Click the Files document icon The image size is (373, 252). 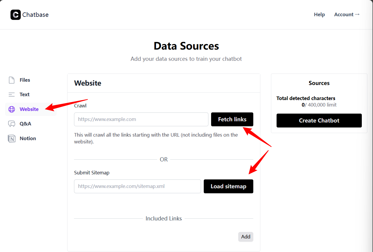click(11, 80)
